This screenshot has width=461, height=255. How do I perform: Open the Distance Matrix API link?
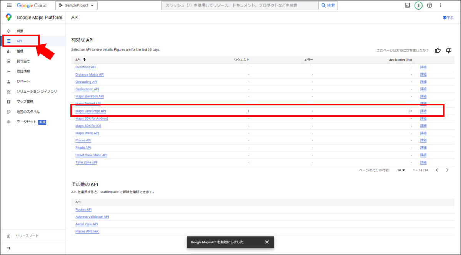pyautogui.click(x=90, y=74)
